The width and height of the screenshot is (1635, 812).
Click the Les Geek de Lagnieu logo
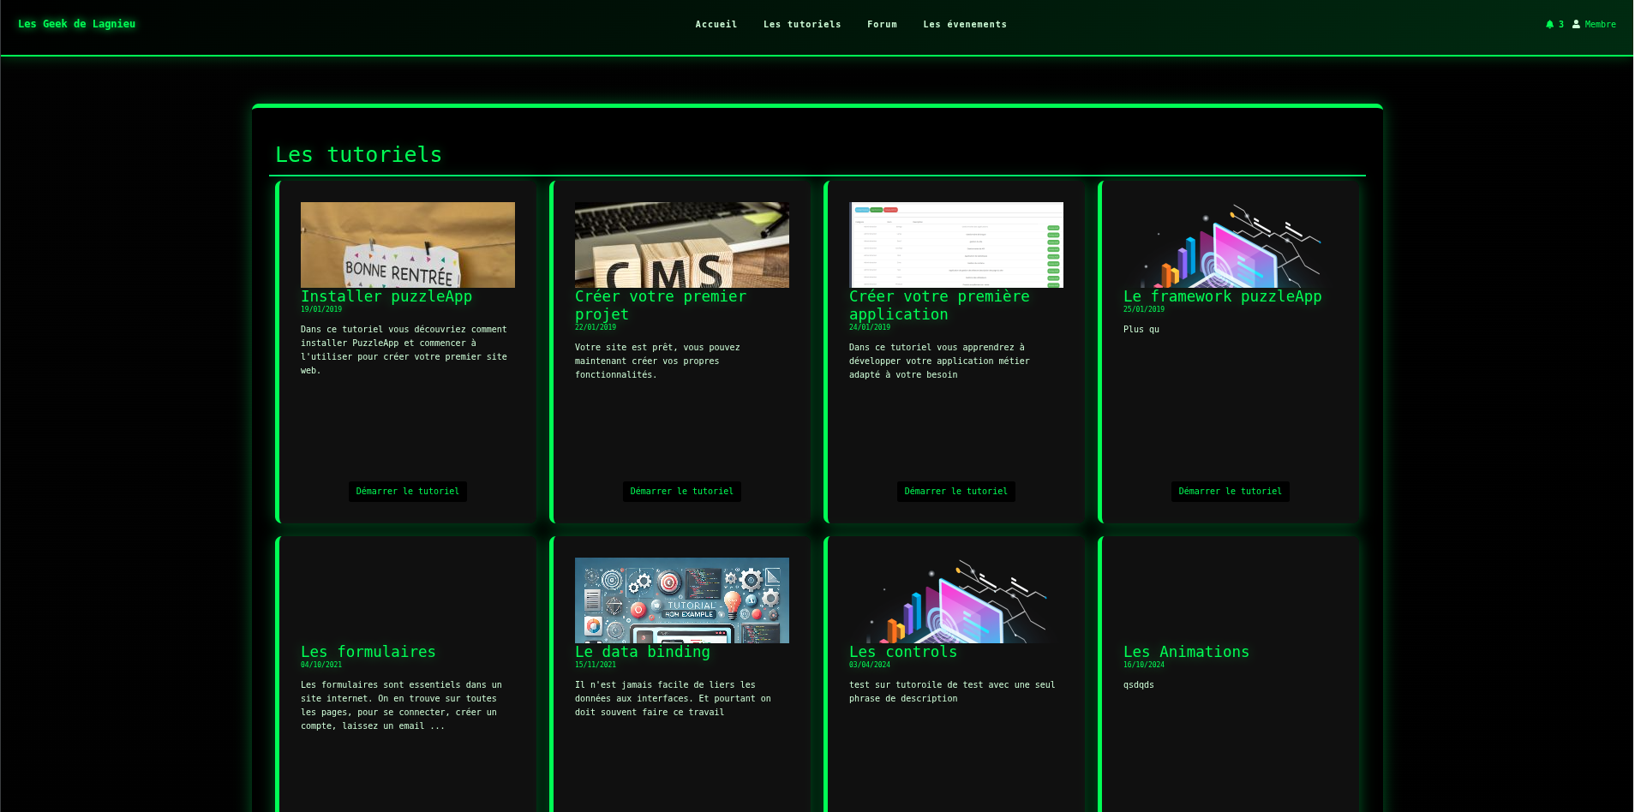click(x=76, y=24)
